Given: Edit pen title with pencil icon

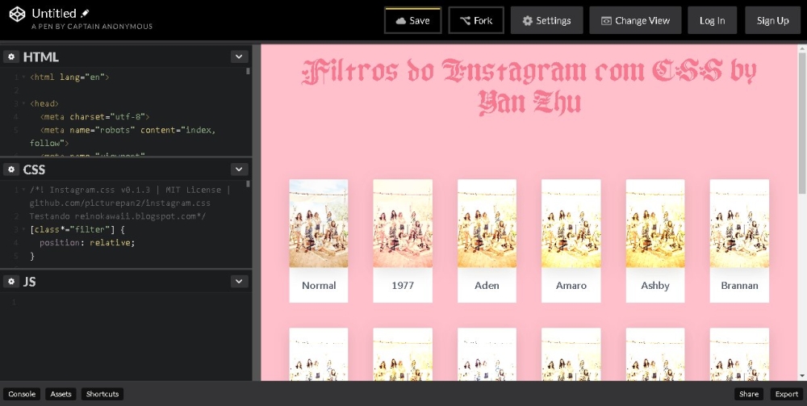Looking at the screenshot, I should click(x=85, y=14).
